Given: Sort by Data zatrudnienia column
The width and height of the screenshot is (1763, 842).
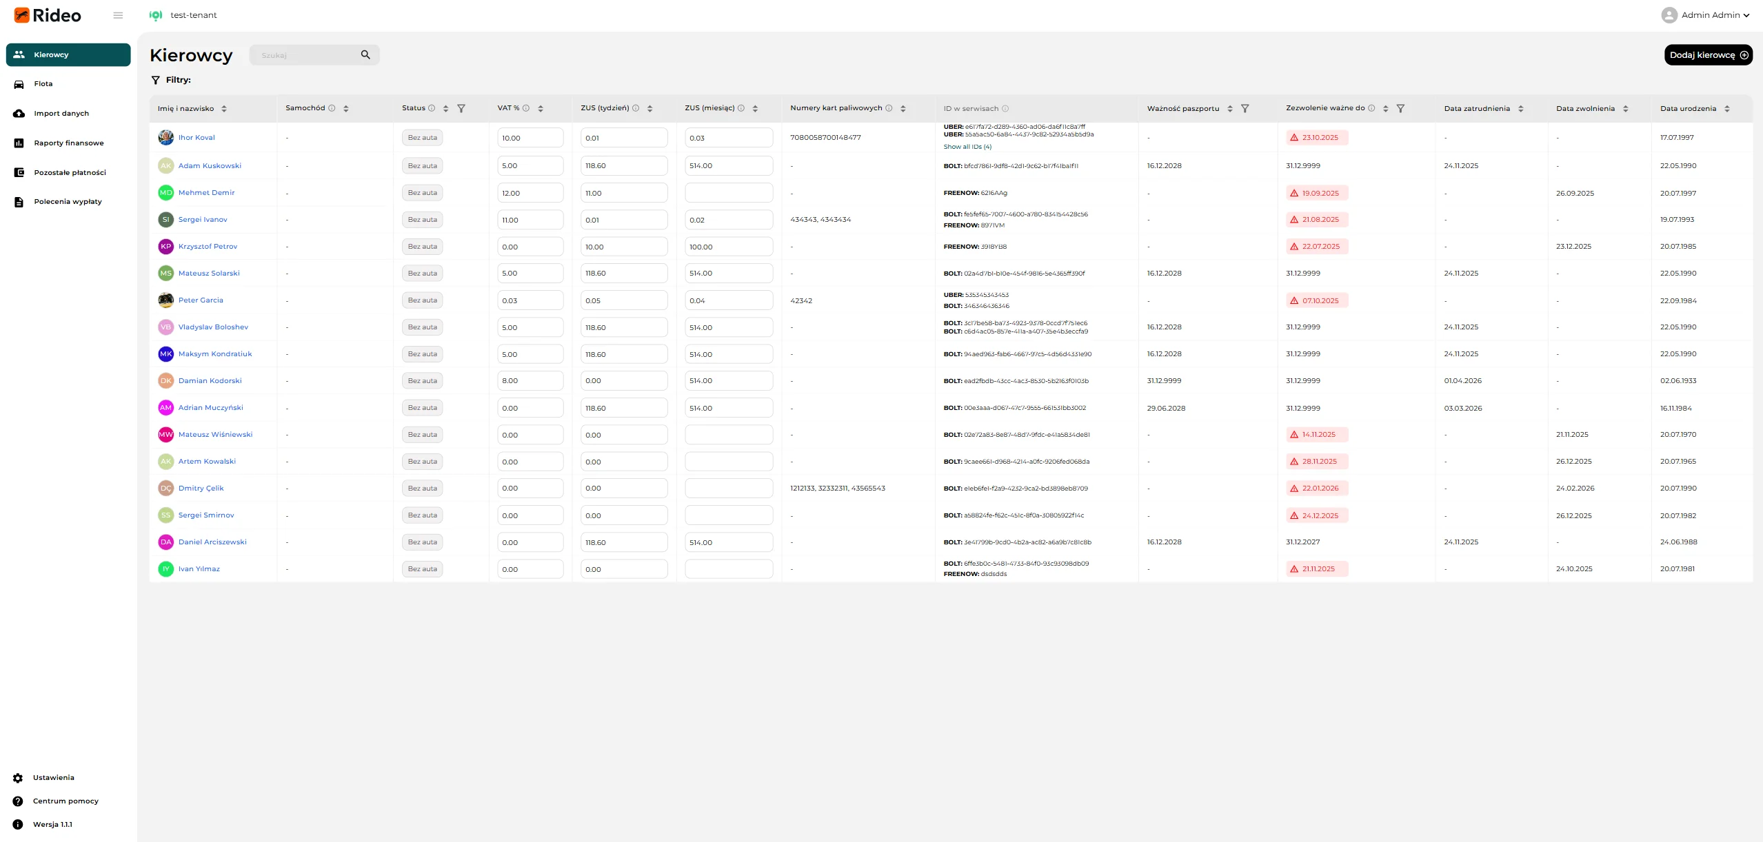Looking at the screenshot, I should click(1521, 109).
